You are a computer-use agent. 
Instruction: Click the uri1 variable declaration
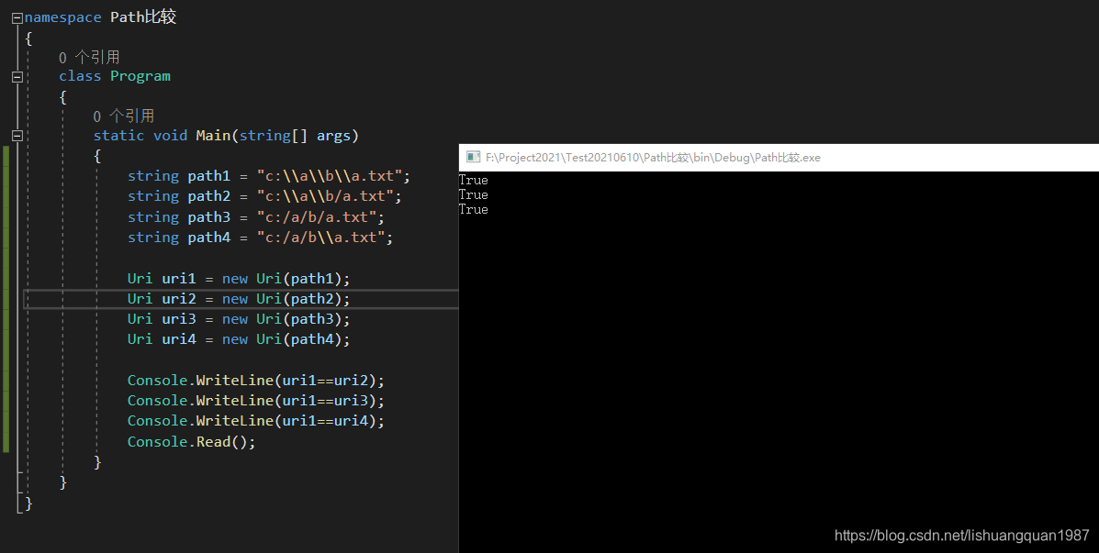click(x=178, y=278)
